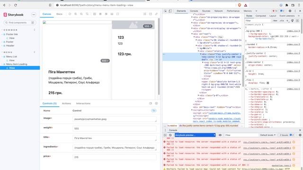Open manhattan.jpeg source link in console
The height and width of the screenshot is (170, 303).
pyautogui.click(x=281, y=165)
